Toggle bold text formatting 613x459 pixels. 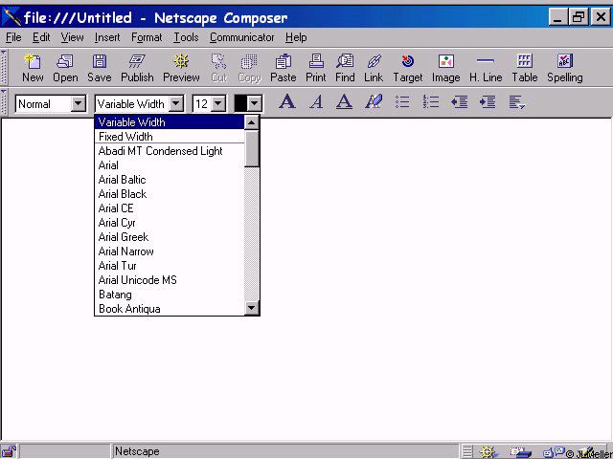(x=287, y=102)
